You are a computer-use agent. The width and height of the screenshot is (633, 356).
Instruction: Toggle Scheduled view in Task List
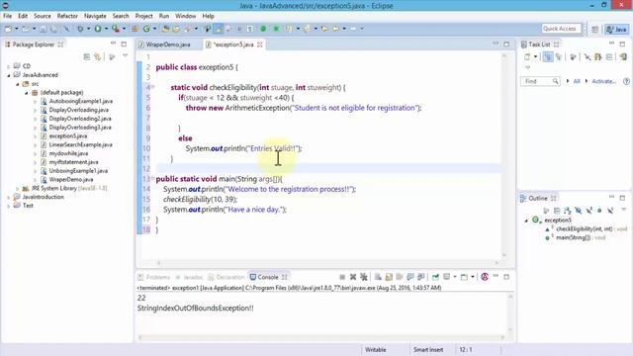point(559,57)
